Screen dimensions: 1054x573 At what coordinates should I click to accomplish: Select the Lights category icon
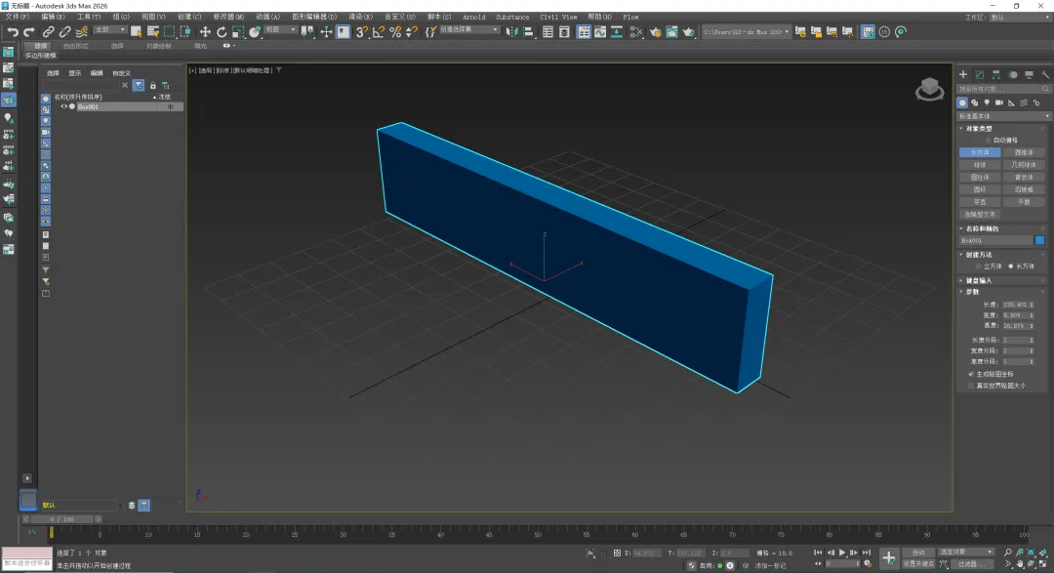pyautogui.click(x=987, y=102)
